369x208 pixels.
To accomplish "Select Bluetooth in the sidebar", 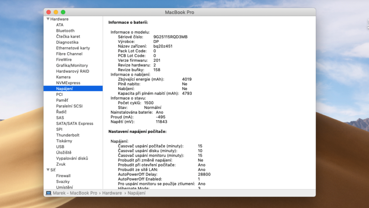I will tap(65, 31).
